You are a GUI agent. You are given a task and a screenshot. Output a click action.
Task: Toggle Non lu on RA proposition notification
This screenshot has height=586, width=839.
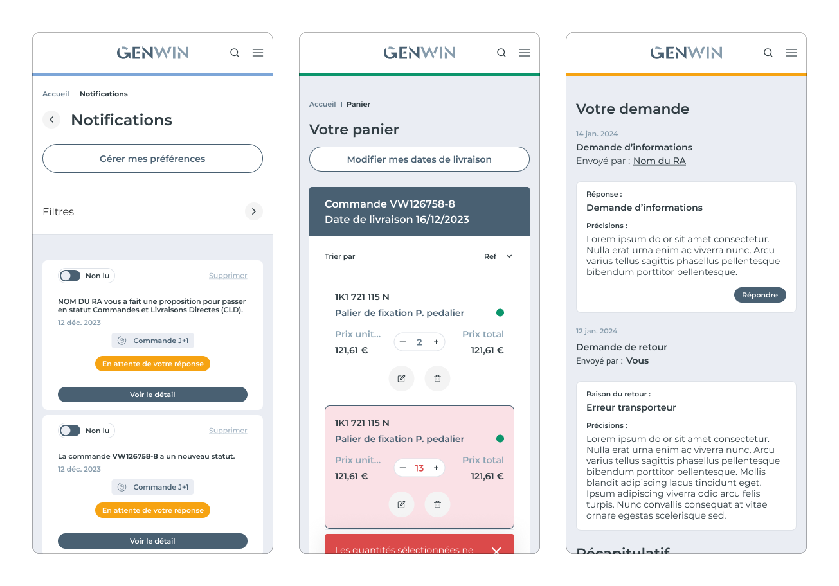(x=70, y=276)
